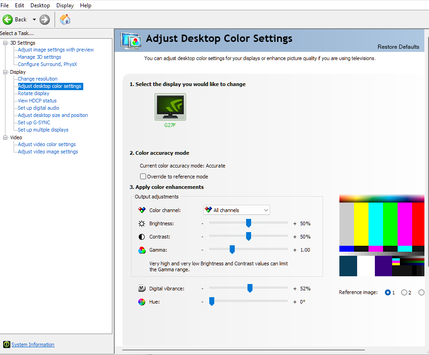The height and width of the screenshot is (355, 429).
Task: Click Contrast plus sign to increase
Action: pyautogui.click(x=295, y=237)
